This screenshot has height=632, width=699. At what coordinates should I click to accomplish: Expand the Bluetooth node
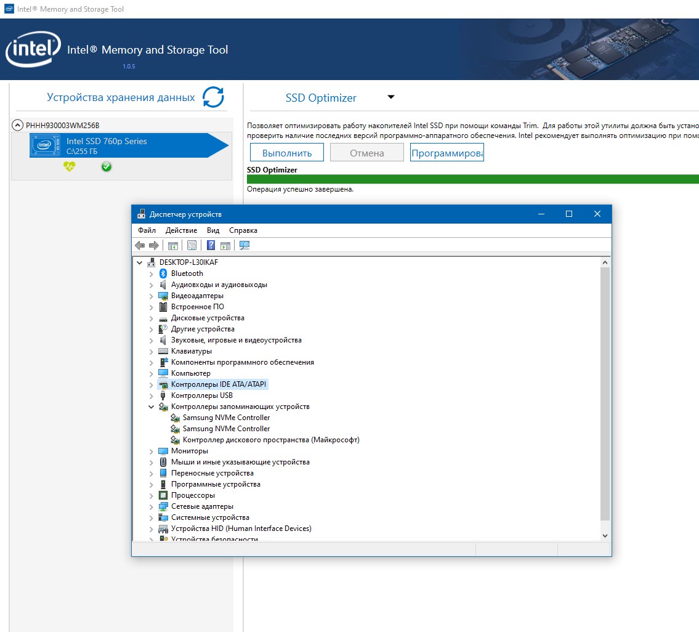151,274
